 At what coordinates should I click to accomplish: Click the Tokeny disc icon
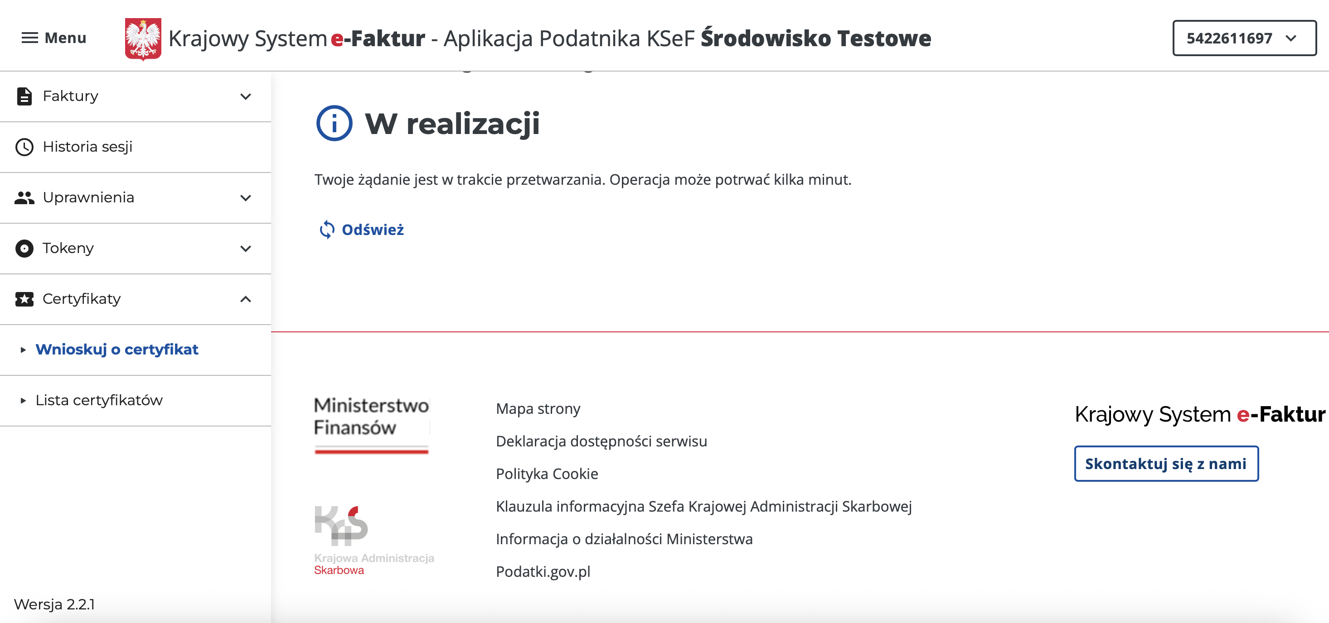click(24, 249)
